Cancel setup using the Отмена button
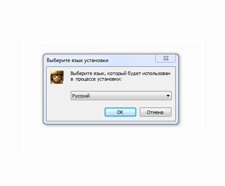Screen dimensions: 225x186 click(155, 112)
